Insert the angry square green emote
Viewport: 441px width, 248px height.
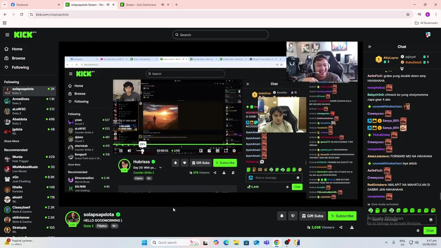tap(384, 210)
